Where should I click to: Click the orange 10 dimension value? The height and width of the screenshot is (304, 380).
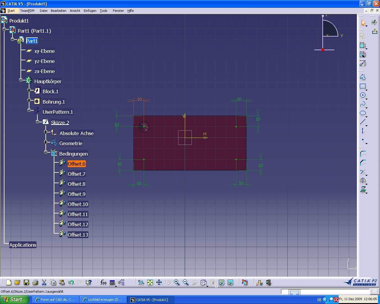(x=140, y=99)
